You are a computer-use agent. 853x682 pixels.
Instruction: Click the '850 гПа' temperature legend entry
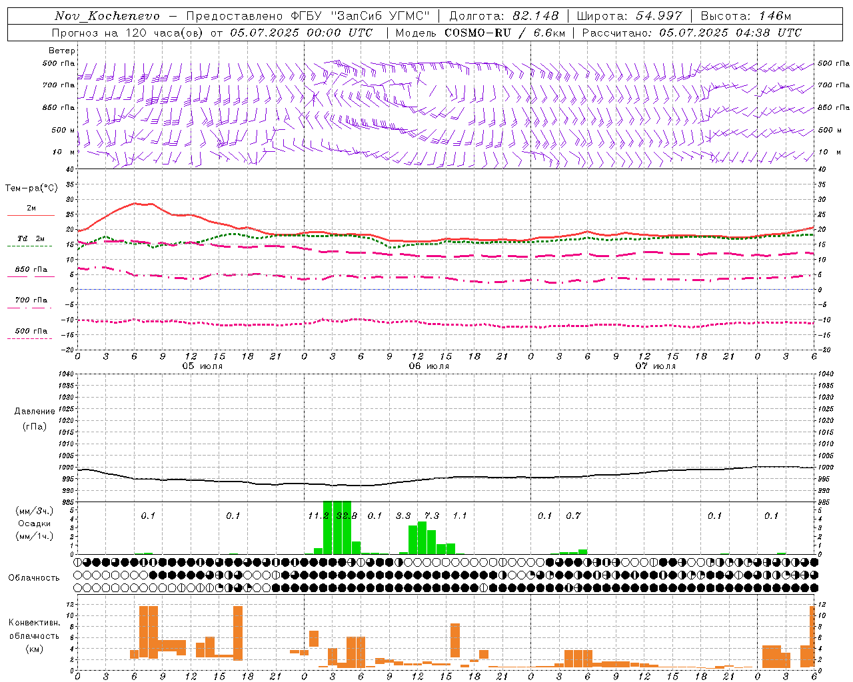pos(31,270)
